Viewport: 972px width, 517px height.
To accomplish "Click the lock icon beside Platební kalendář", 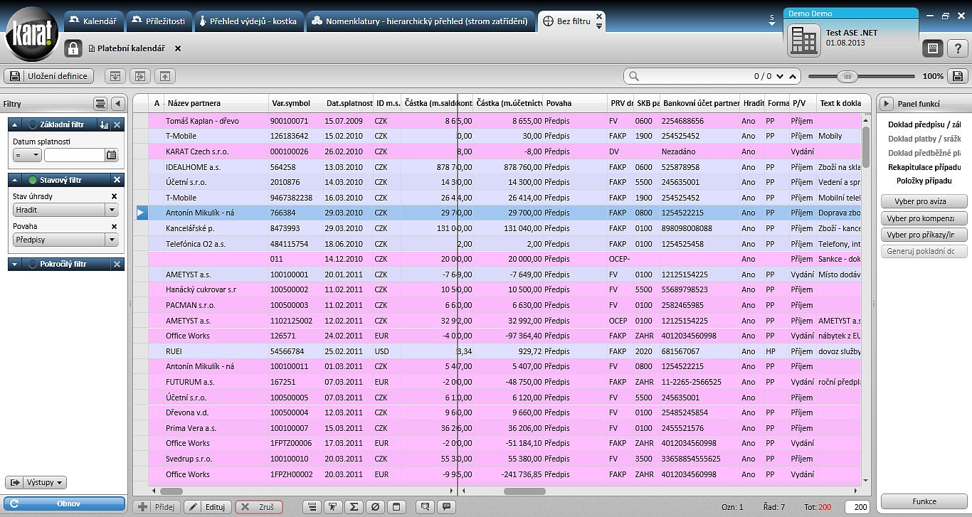I will pos(73,48).
